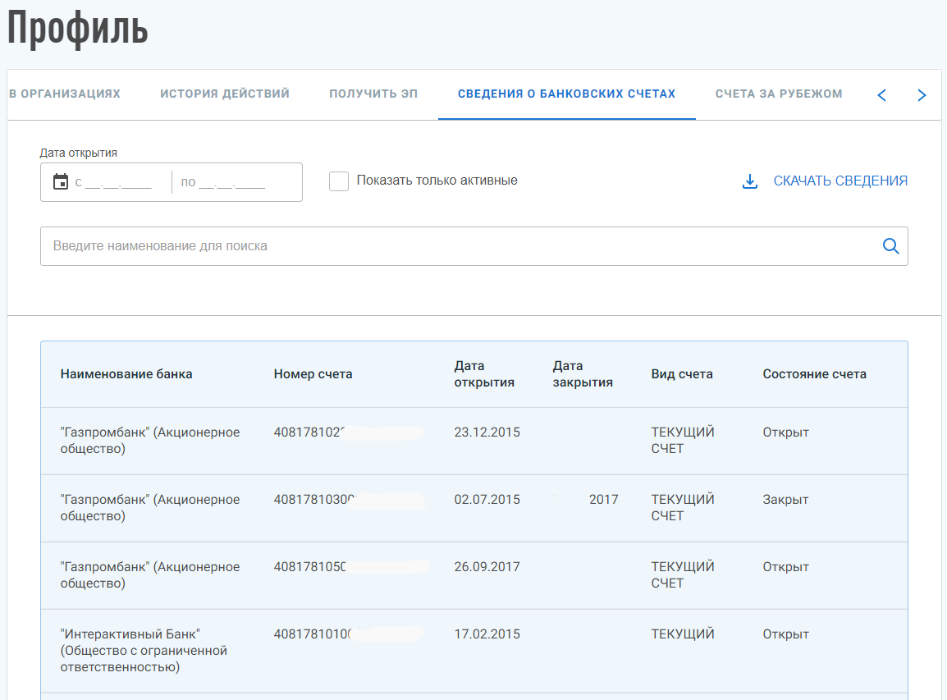
Task: Click the 'Дата открытия' filter label
Action: click(x=79, y=153)
